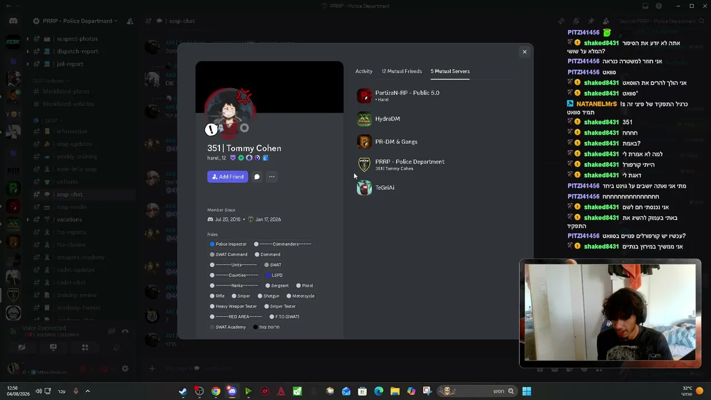The image size is (711, 400).
Task: Toggle the camera in the voice panel
Action: coord(22,348)
